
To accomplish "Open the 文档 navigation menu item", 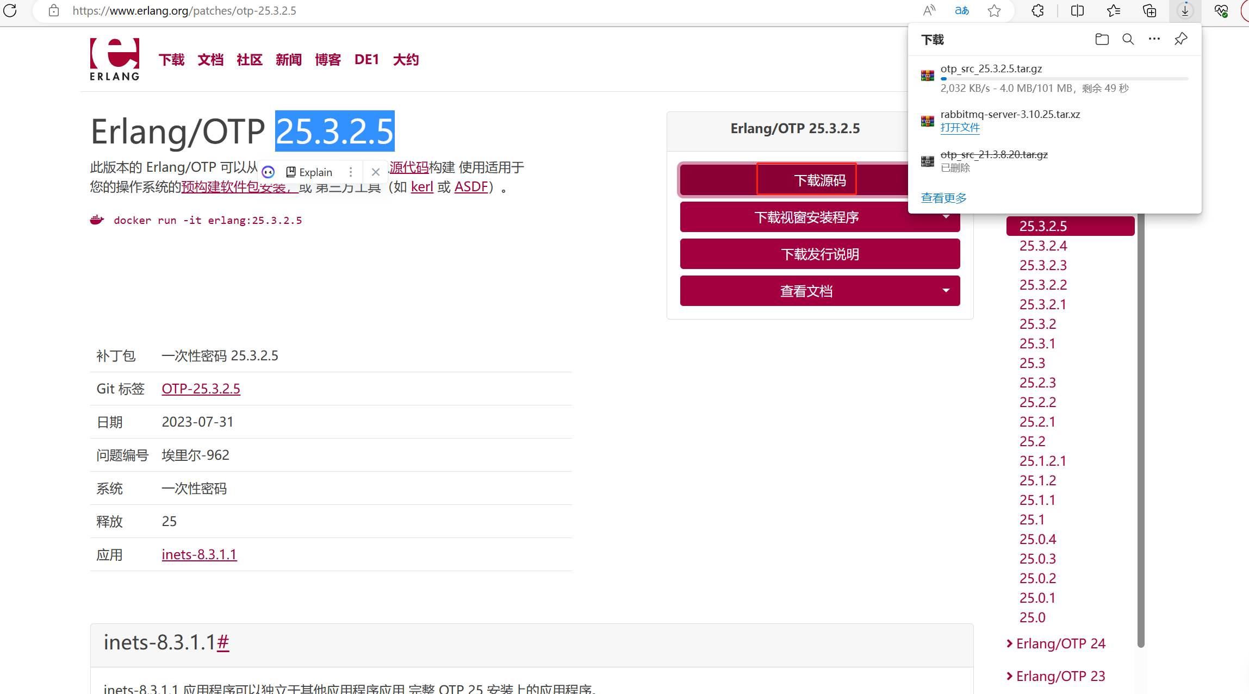I will point(210,60).
